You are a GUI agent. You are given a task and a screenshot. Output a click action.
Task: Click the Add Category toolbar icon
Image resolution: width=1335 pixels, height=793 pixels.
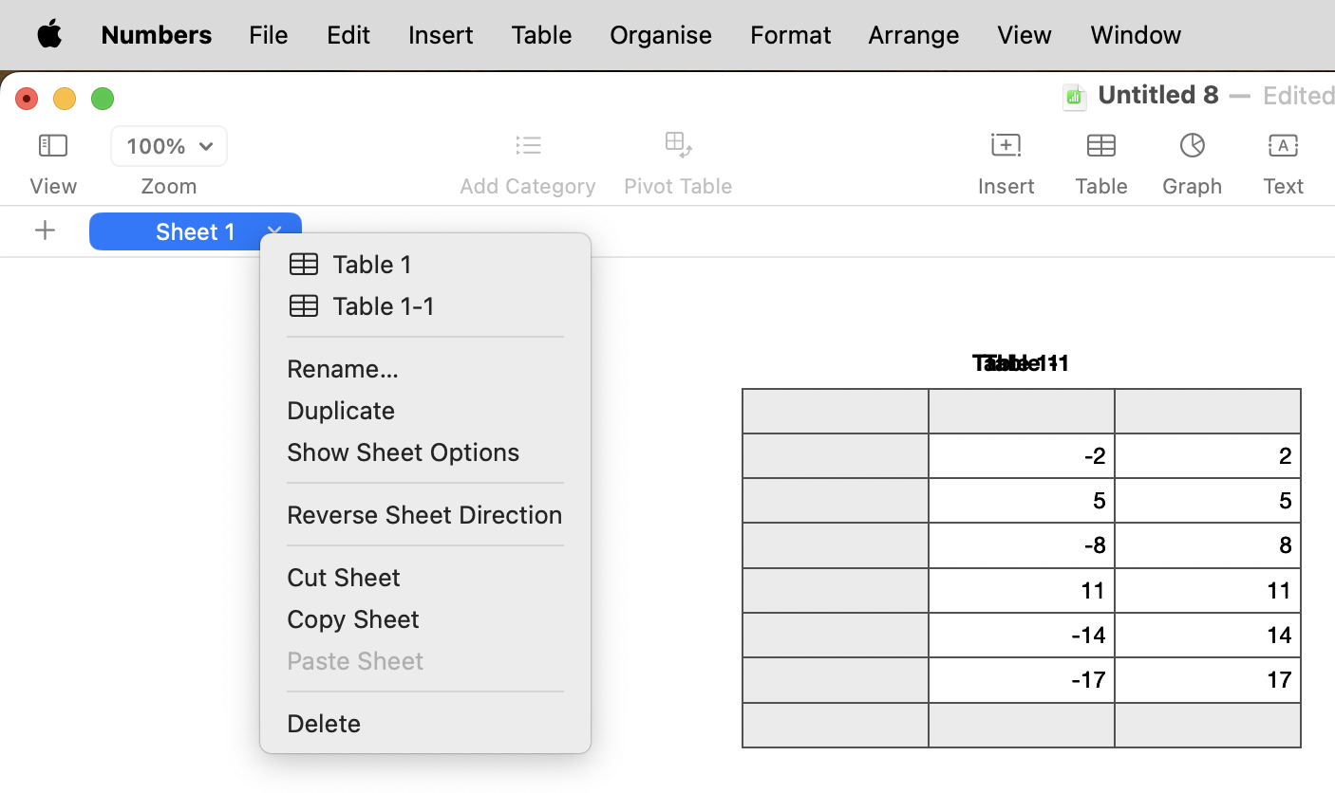click(528, 146)
